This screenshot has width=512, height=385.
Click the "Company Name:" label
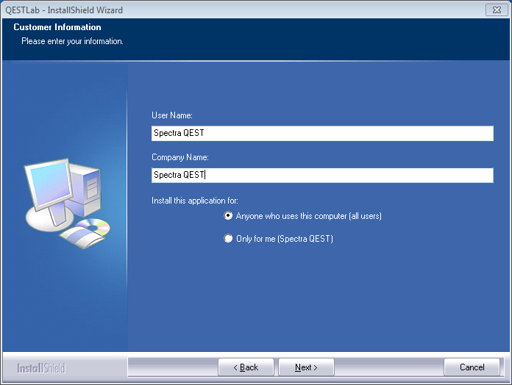click(180, 157)
